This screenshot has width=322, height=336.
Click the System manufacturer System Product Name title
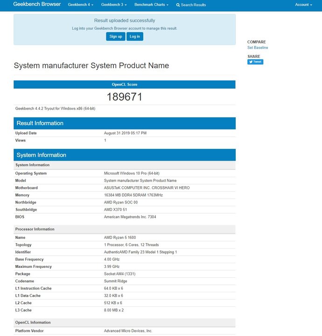[91, 66]
